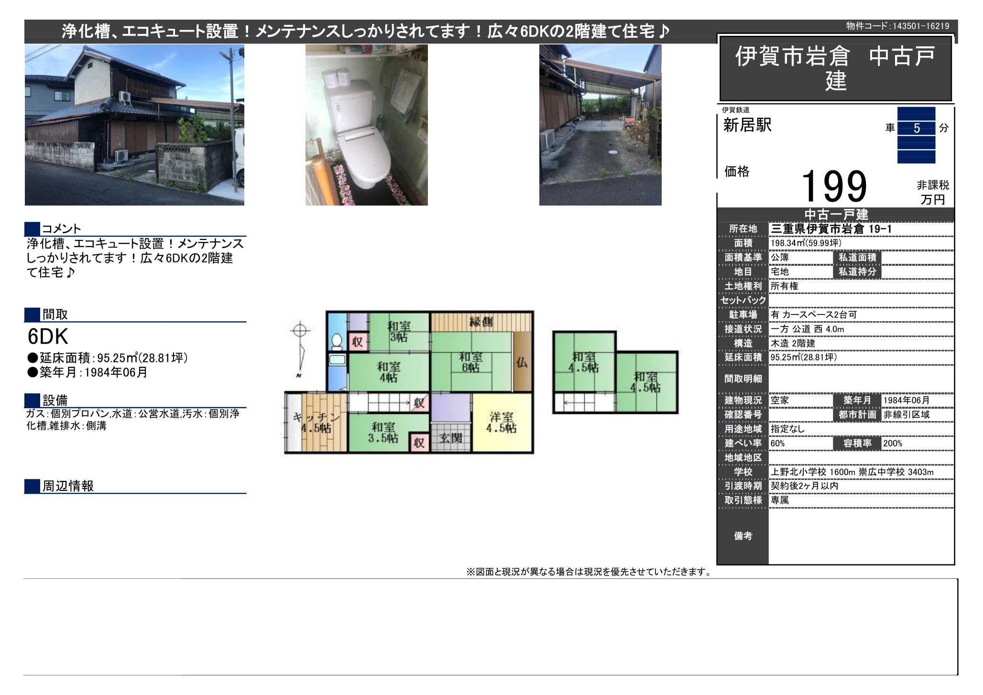The image size is (983, 695).
Task: Open the carport driveway photo
Action: pyautogui.click(x=601, y=125)
